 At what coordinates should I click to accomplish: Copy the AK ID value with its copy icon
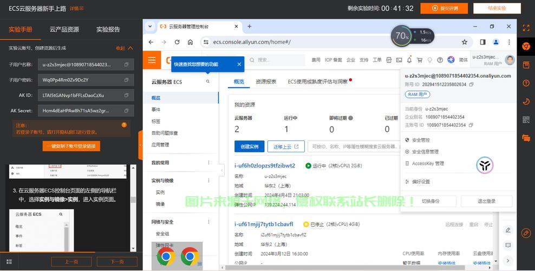tap(126, 95)
